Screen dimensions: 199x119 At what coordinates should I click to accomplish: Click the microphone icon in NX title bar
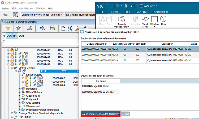(x=126, y=5)
